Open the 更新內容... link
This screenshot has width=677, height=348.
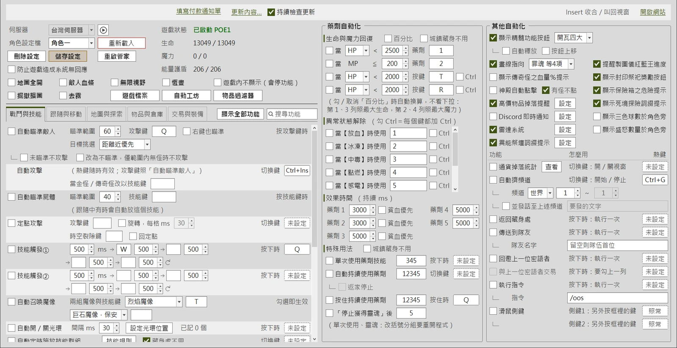[246, 12]
